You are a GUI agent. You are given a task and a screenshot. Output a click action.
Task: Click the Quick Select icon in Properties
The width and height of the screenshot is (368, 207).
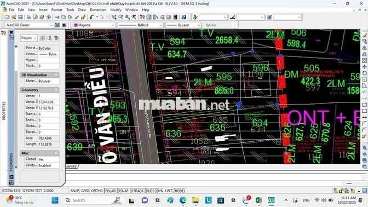(56, 38)
